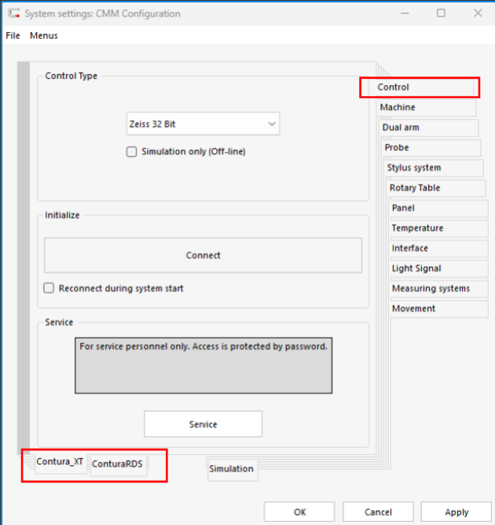Screen dimensions: 495x525
Task: Close the CMM Configuration window
Action: pos(478,13)
